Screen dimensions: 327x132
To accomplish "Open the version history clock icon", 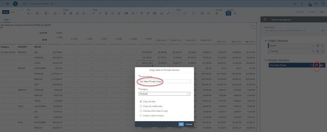I will tap(209, 13).
